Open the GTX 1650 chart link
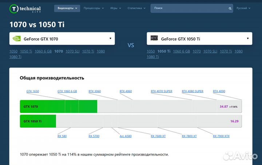Viewport: 262px width, 165px height. (x=33, y=91)
